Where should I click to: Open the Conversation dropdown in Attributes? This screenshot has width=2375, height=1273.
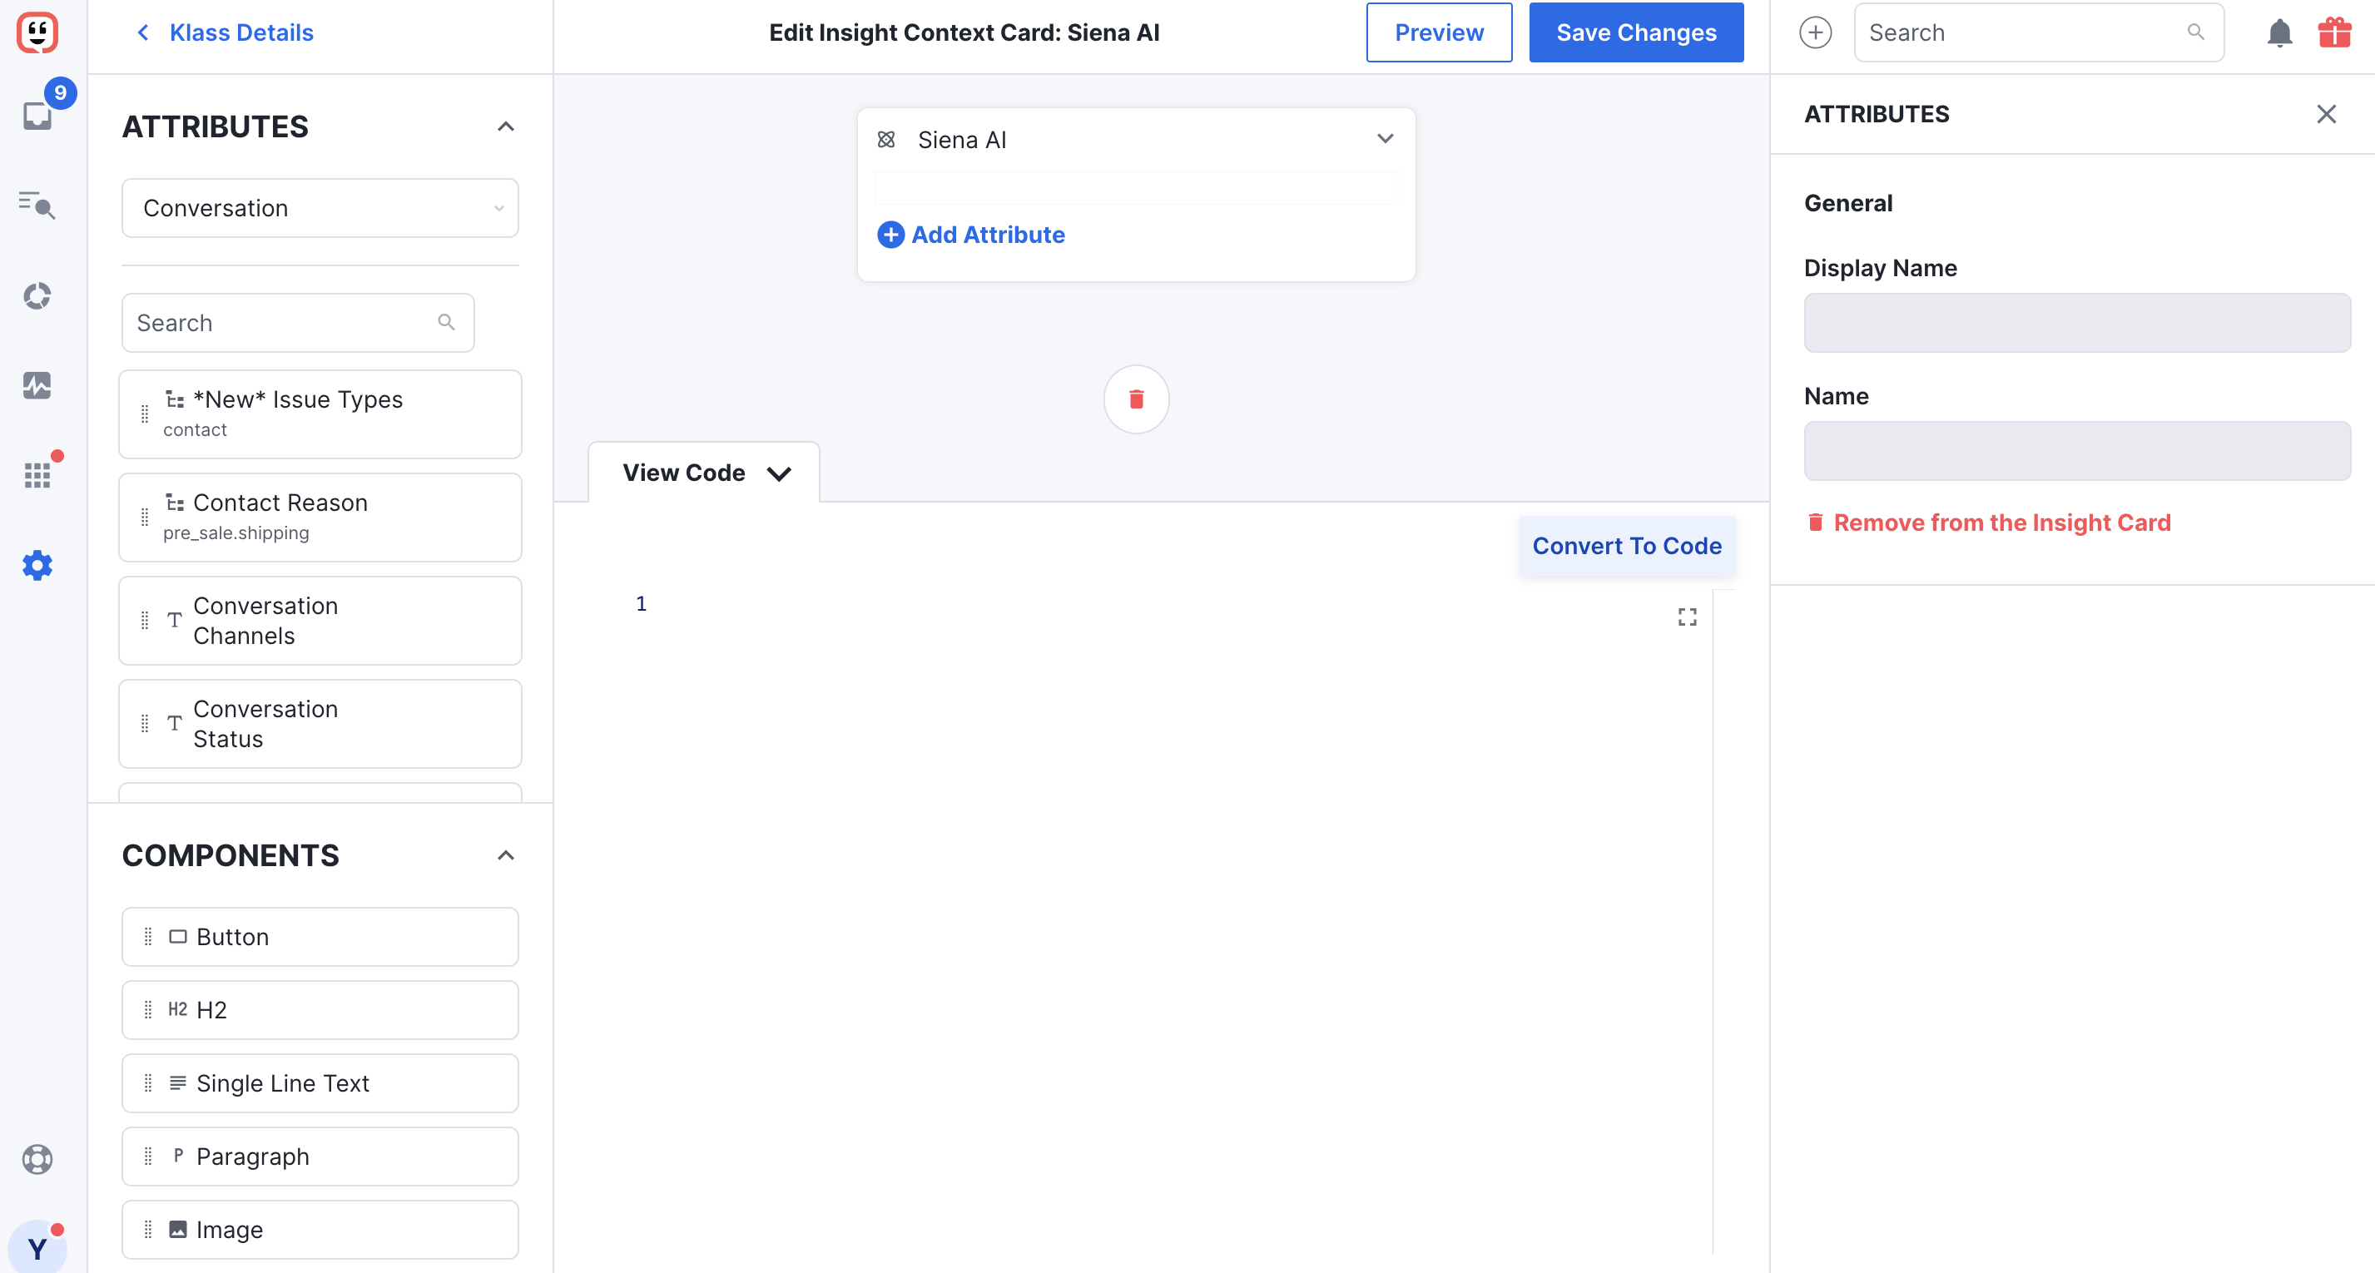click(x=320, y=208)
